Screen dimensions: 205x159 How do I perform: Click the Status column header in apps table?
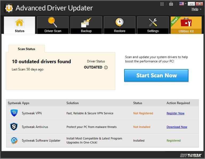pyautogui.click(x=137, y=103)
